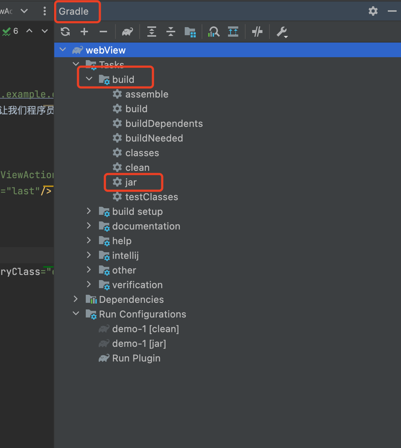
Task: Expand the Dependencies node
Action: pyautogui.click(x=76, y=299)
